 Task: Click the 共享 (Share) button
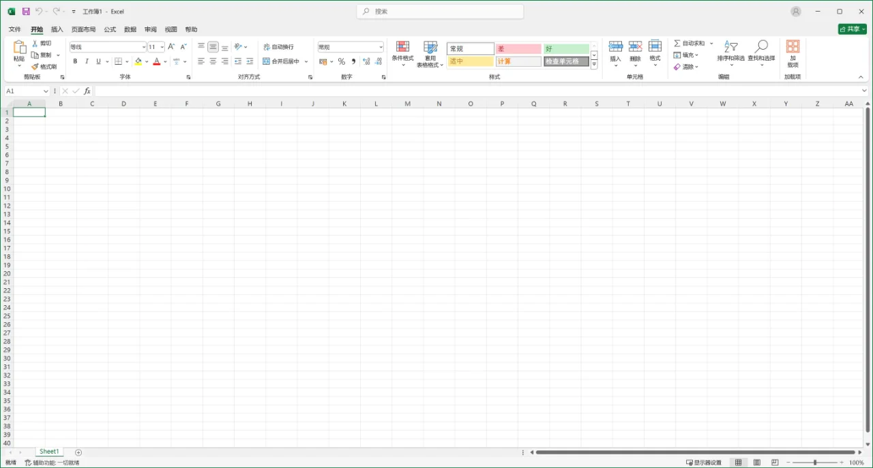(x=851, y=29)
